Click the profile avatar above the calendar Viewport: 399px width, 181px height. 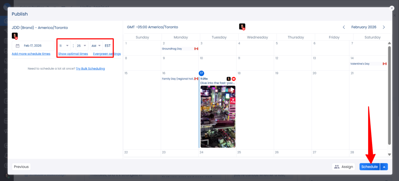coord(242,27)
